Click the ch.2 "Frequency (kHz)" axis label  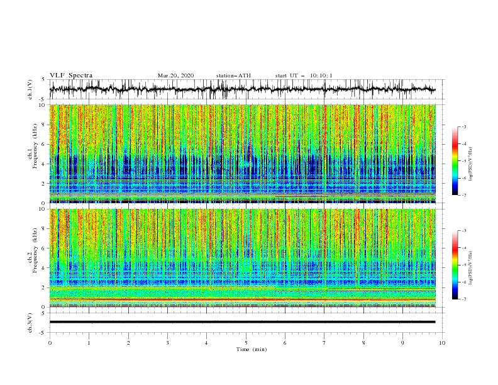pos(36,250)
